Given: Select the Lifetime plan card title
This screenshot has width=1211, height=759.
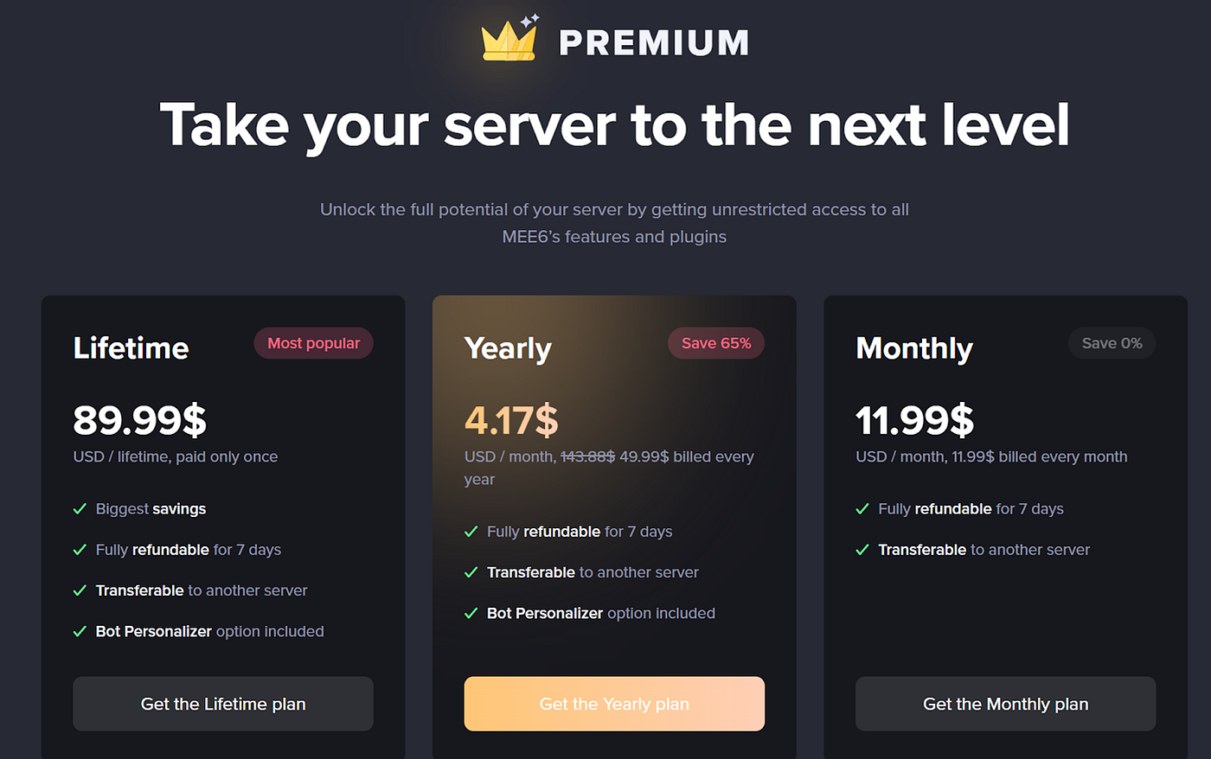Looking at the screenshot, I should coord(130,348).
